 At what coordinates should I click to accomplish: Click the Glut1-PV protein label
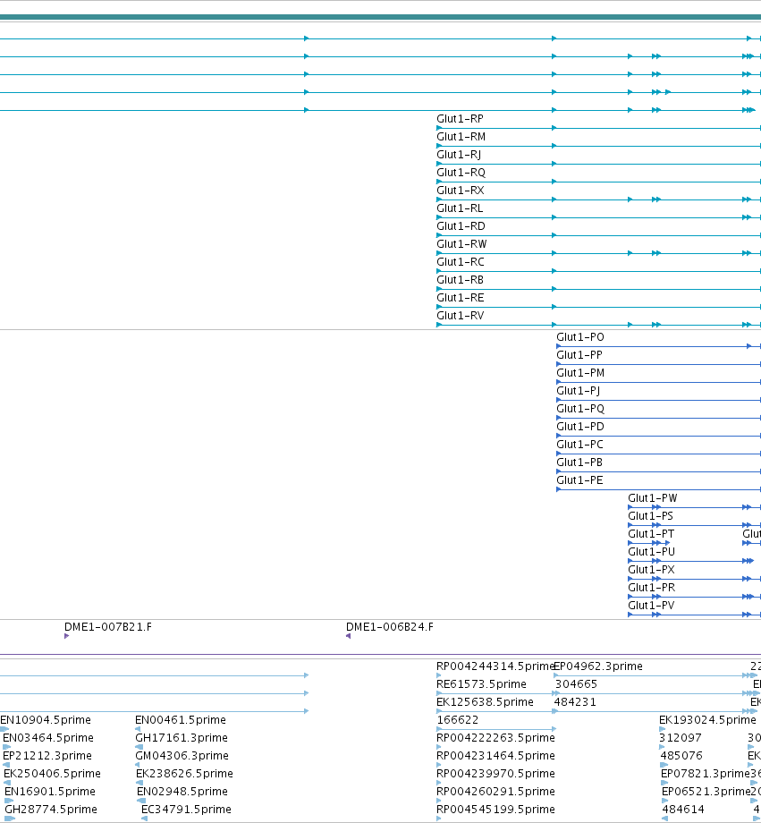pyautogui.click(x=651, y=605)
